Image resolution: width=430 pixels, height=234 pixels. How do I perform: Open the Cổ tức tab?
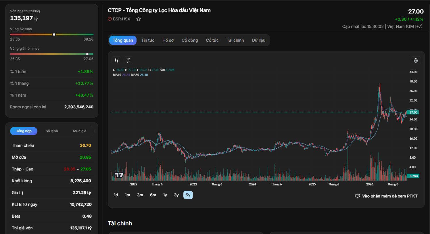tap(212, 40)
